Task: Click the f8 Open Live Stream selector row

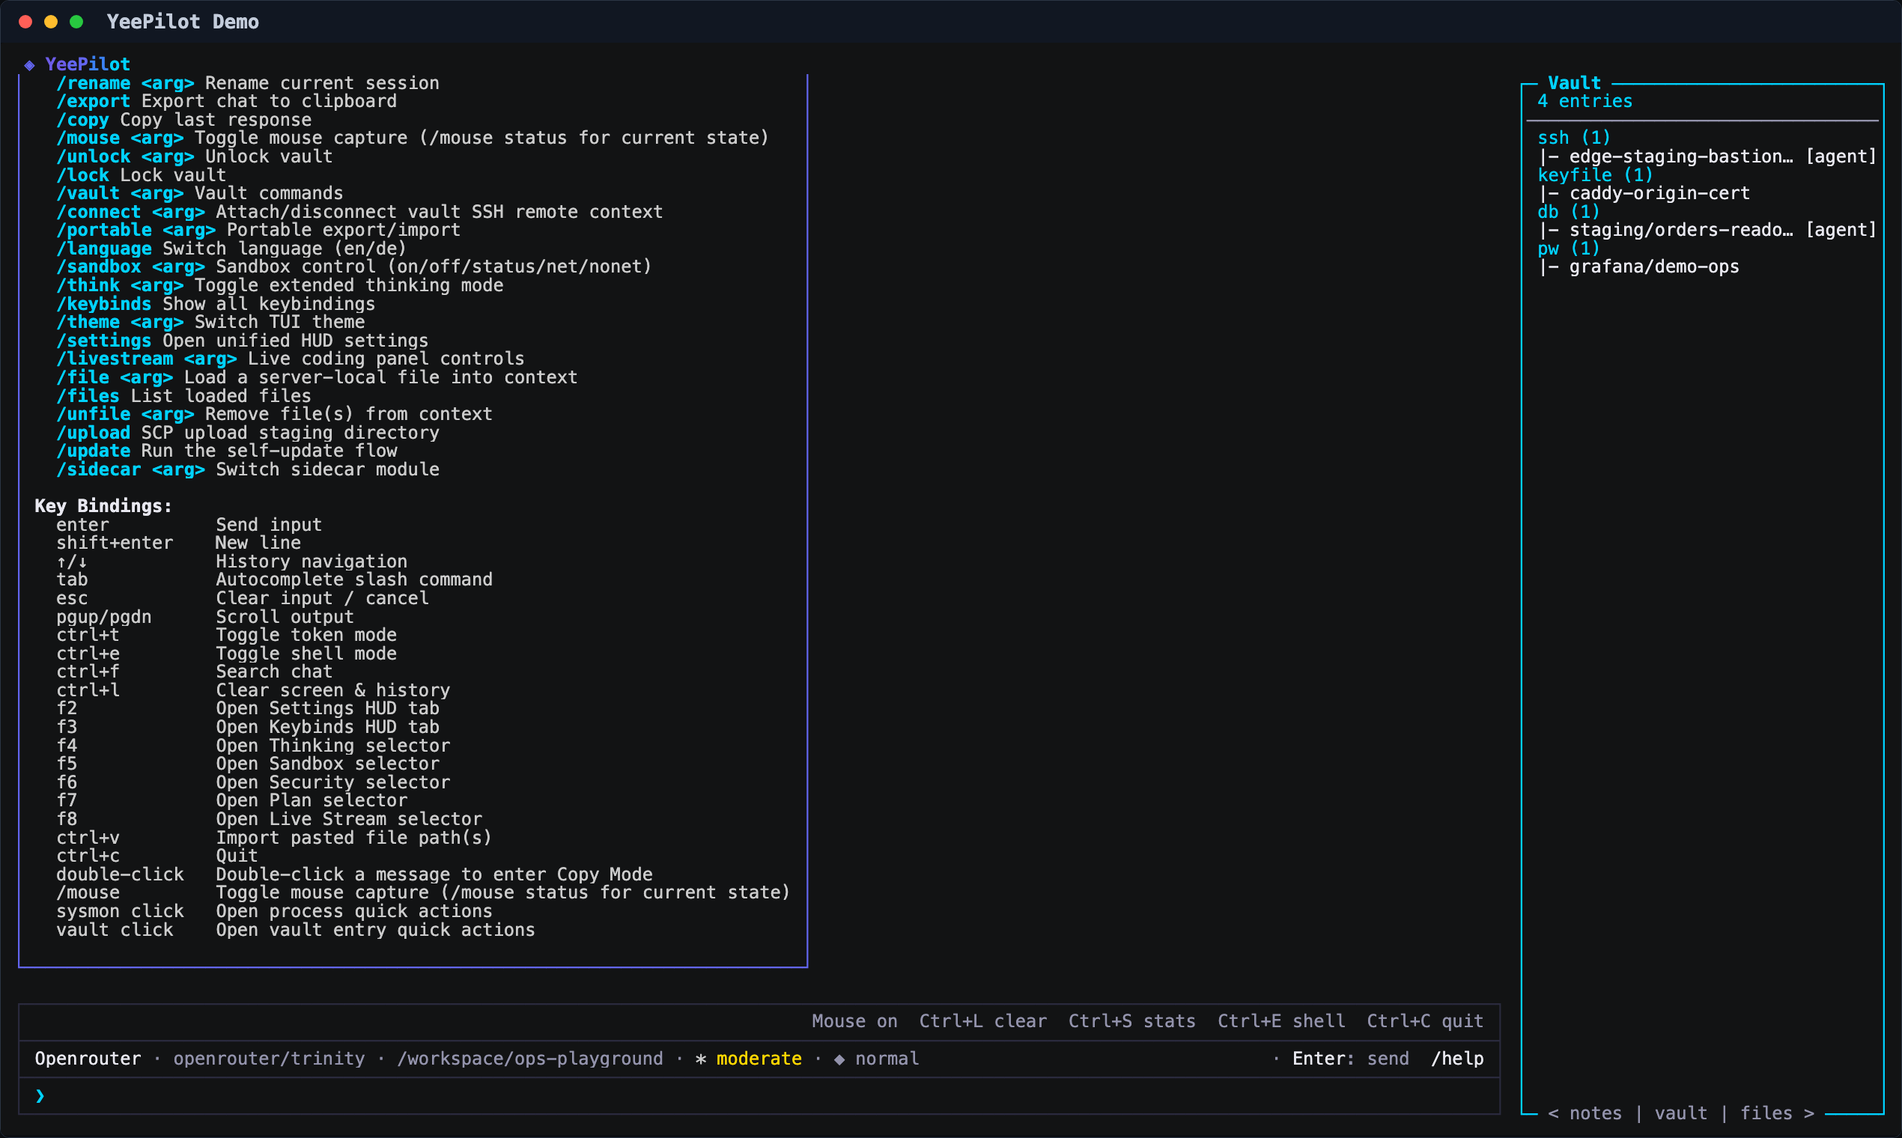Action: (x=269, y=819)
